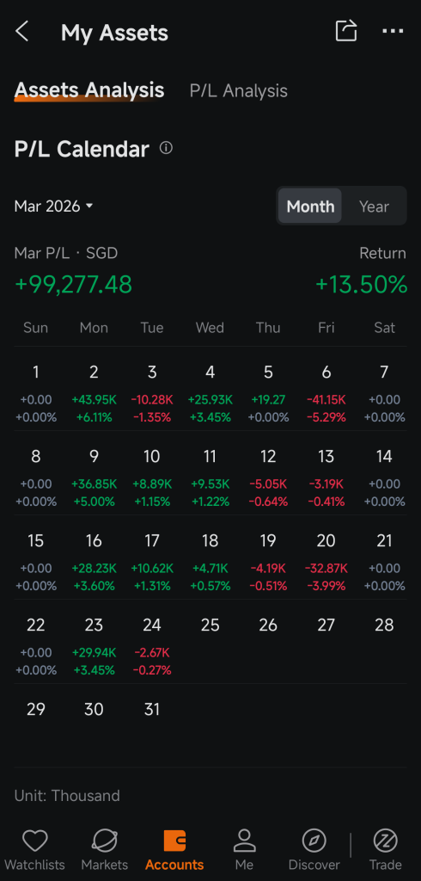The height and width of the screenshot is (881, 421).
Task: Select the Accounts wallet icon
Action: tap(174, 841)
